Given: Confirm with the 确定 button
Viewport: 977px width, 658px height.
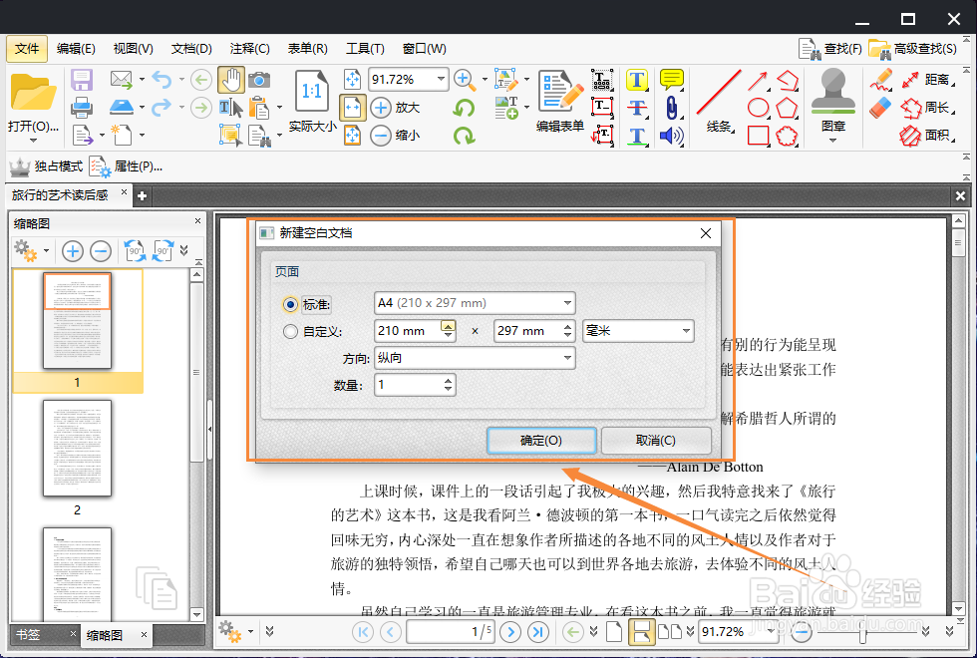Looking at the screenshot, I should pyautogui.click(x=541, y=440).
